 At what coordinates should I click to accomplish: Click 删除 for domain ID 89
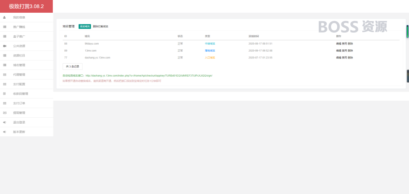click(x=350, y=50)
